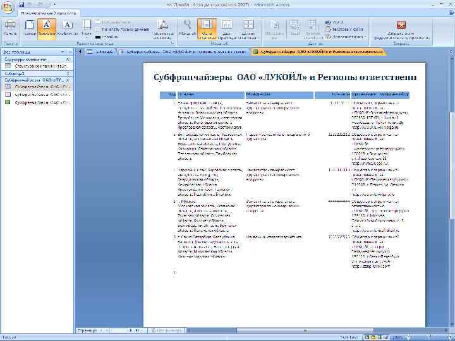
Task: Click the Печать printer icon
Action: point(10,25)
